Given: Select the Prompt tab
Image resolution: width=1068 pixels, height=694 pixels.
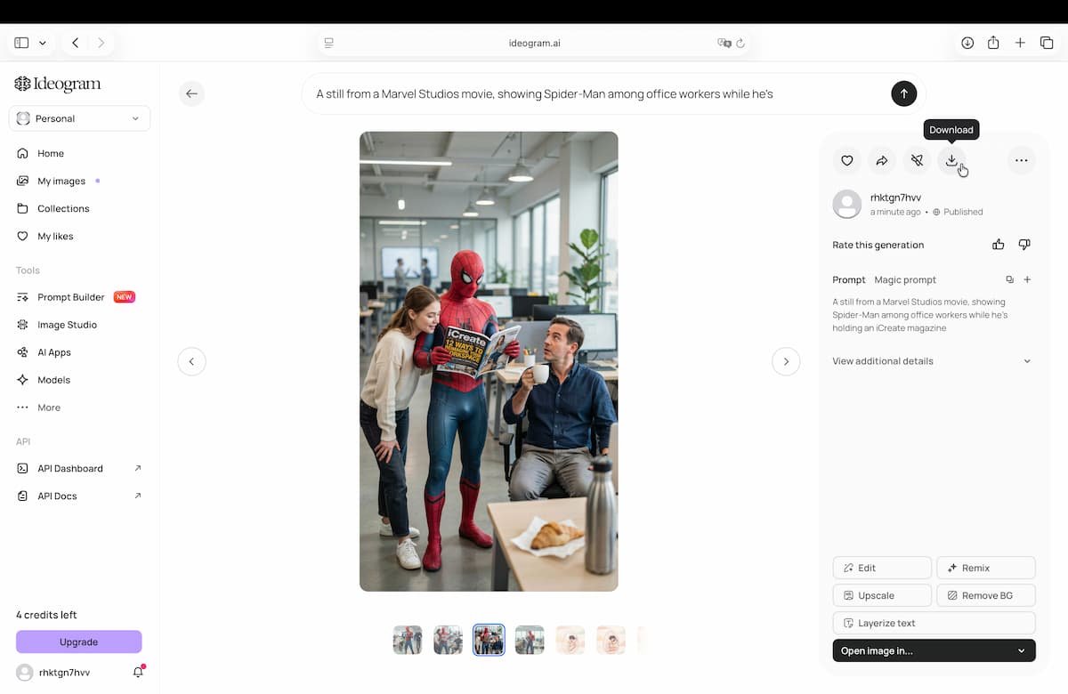Looking at the screenshot, I should (849, 279).
